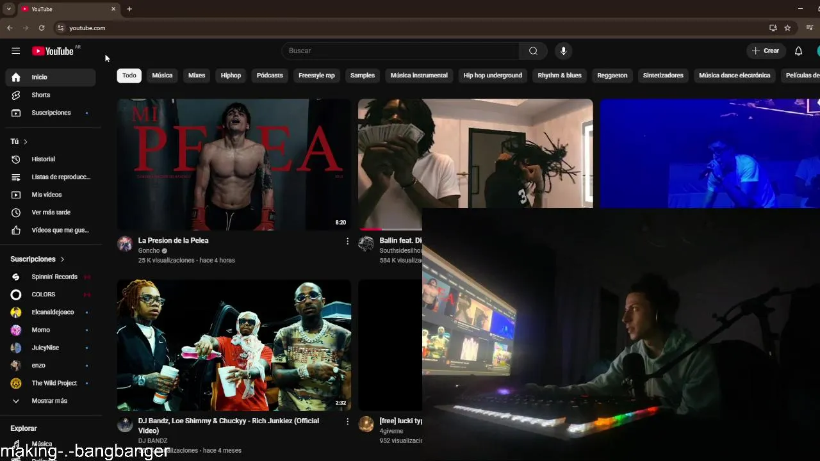Go back with browser back arrow
This screenshot has height=461, width=820.
[x=10, y=28]
